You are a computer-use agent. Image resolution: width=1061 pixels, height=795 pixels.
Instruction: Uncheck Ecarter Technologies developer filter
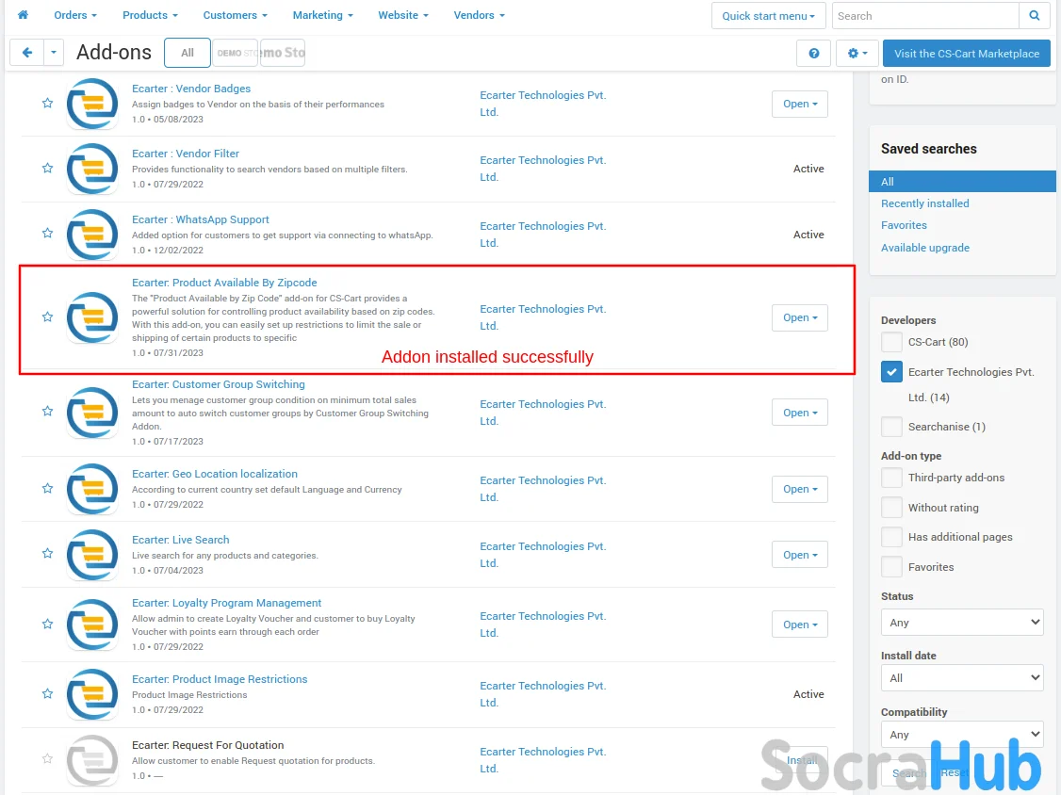pyautogui.click(x=891, y=372)
